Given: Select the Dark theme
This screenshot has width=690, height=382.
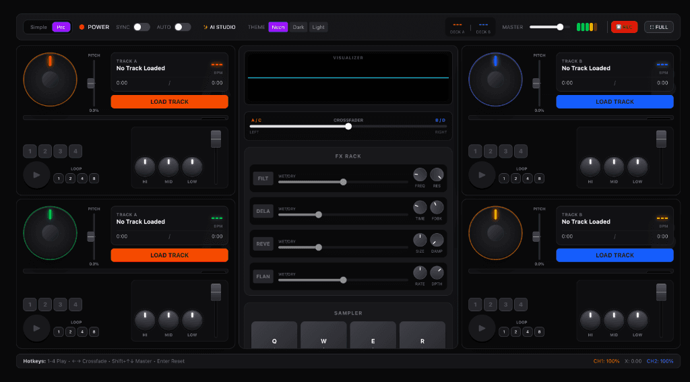Looking at the screenshot, I should [x=299, y=27].
